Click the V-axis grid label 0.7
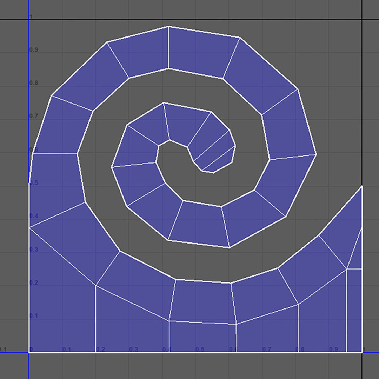The image size is (379, 379). [34, 116]
